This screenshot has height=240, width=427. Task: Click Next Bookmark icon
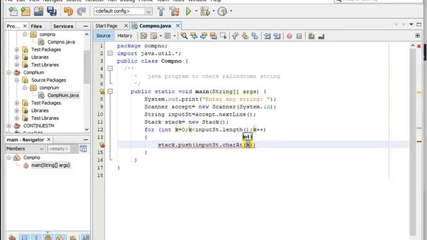coord(245,36)
